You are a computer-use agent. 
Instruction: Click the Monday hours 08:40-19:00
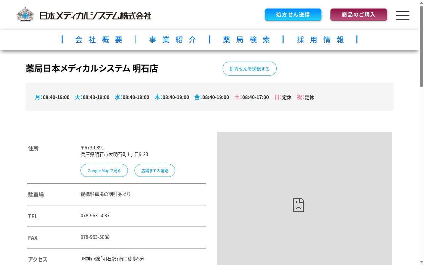56,97
